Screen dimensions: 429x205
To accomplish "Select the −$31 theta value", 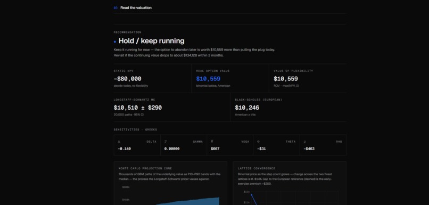I will point(261,149).
